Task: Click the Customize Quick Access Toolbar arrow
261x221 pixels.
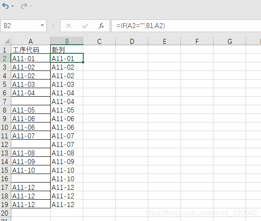Action: point(39,7)
